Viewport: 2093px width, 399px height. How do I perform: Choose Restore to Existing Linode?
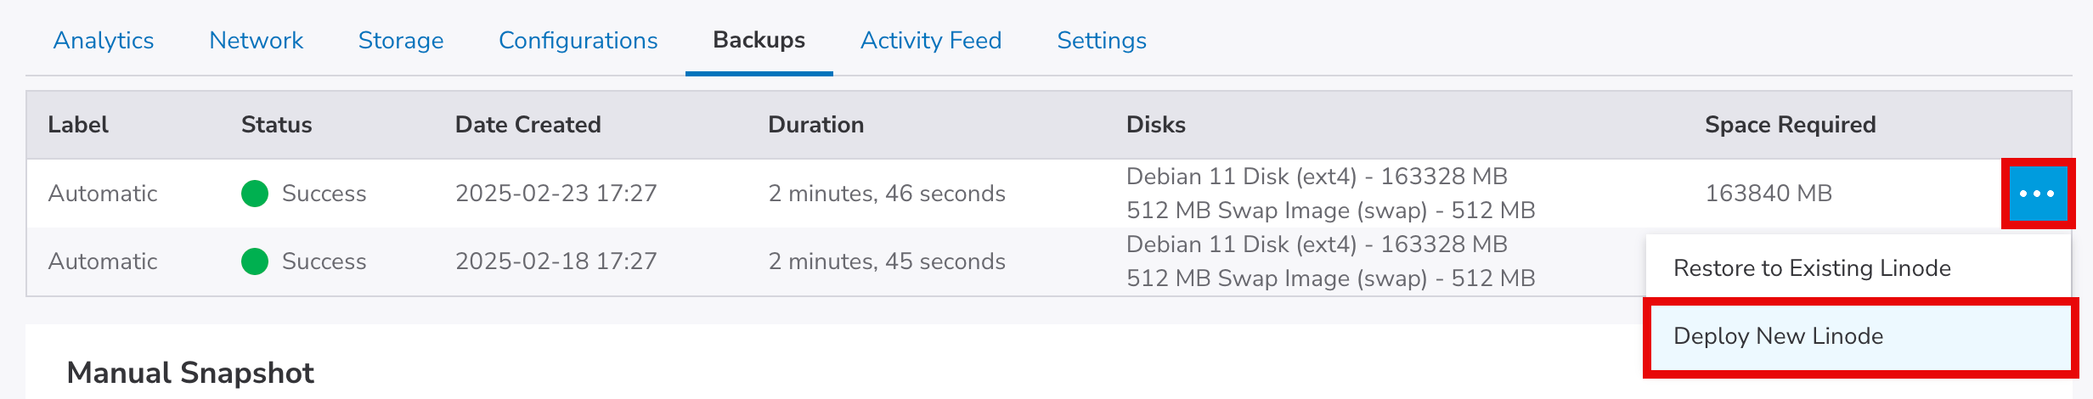pos(1812,268)
